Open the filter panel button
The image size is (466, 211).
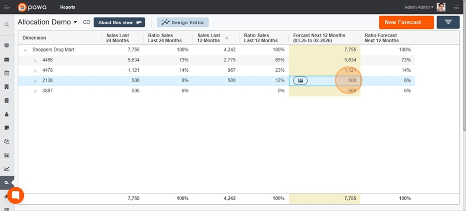(x=448, y=22)
